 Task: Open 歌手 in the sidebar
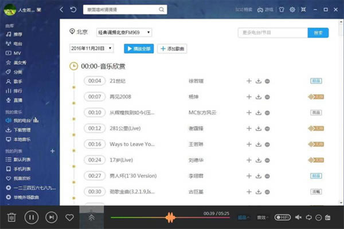(x=14, y=81)
